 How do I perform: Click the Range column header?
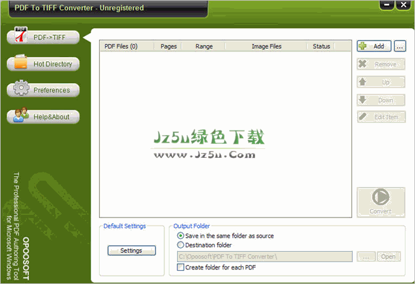pos(204,46)
